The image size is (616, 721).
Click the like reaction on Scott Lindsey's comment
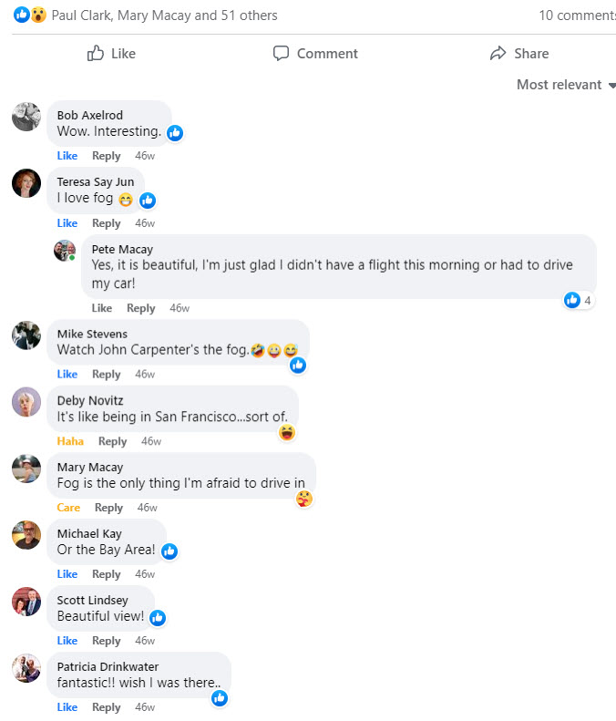[x=158, y=618]
